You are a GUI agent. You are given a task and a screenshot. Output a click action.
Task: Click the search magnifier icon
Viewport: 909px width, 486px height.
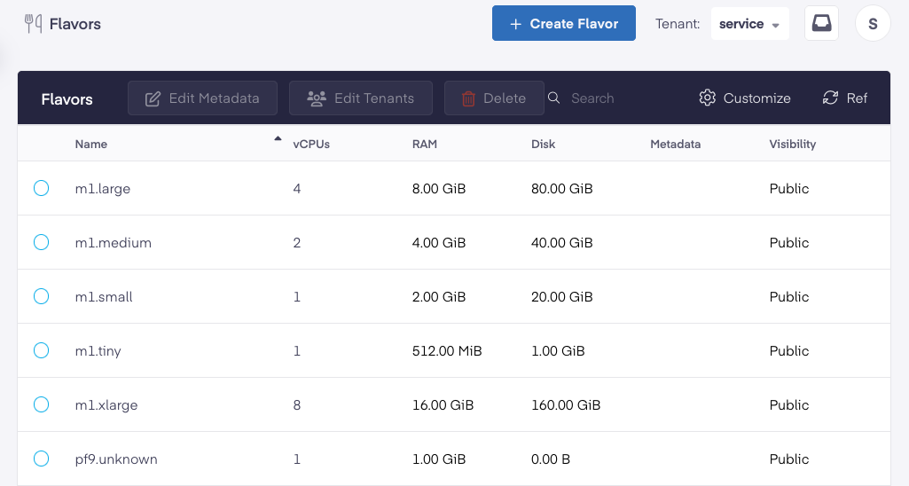(x=554, y=98)
